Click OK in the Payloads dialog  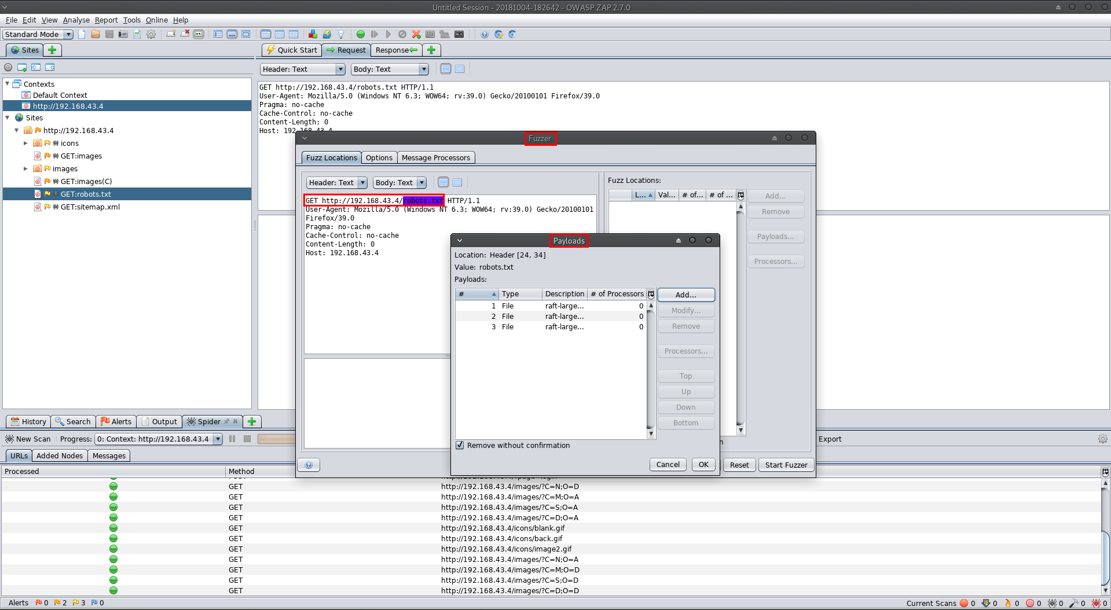703,464
